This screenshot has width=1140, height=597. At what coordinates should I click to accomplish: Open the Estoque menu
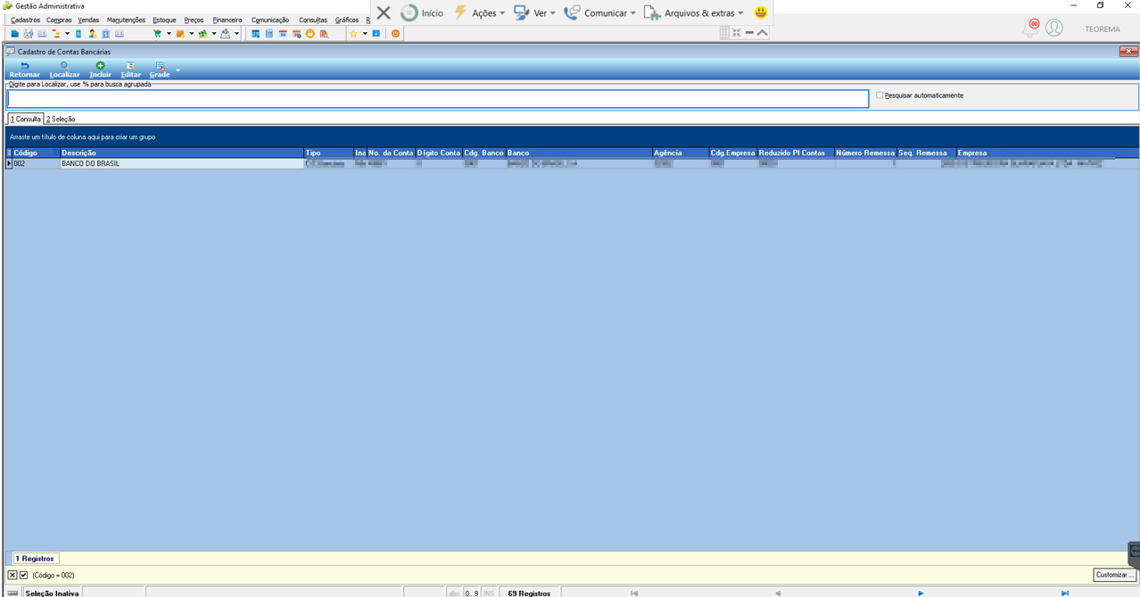point(164,20)
